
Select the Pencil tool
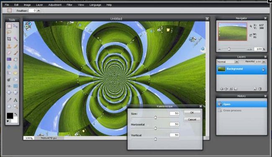pos(15,46)
